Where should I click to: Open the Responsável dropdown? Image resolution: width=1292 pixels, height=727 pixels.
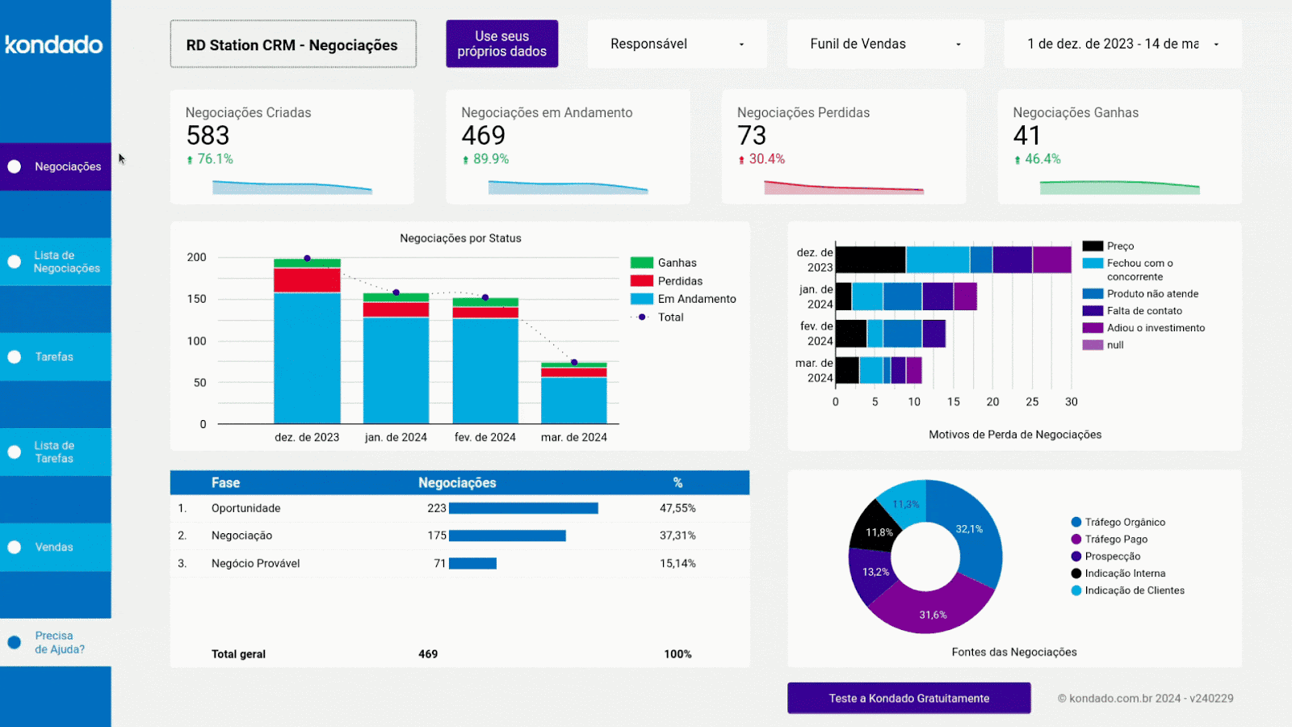[677, 44]
